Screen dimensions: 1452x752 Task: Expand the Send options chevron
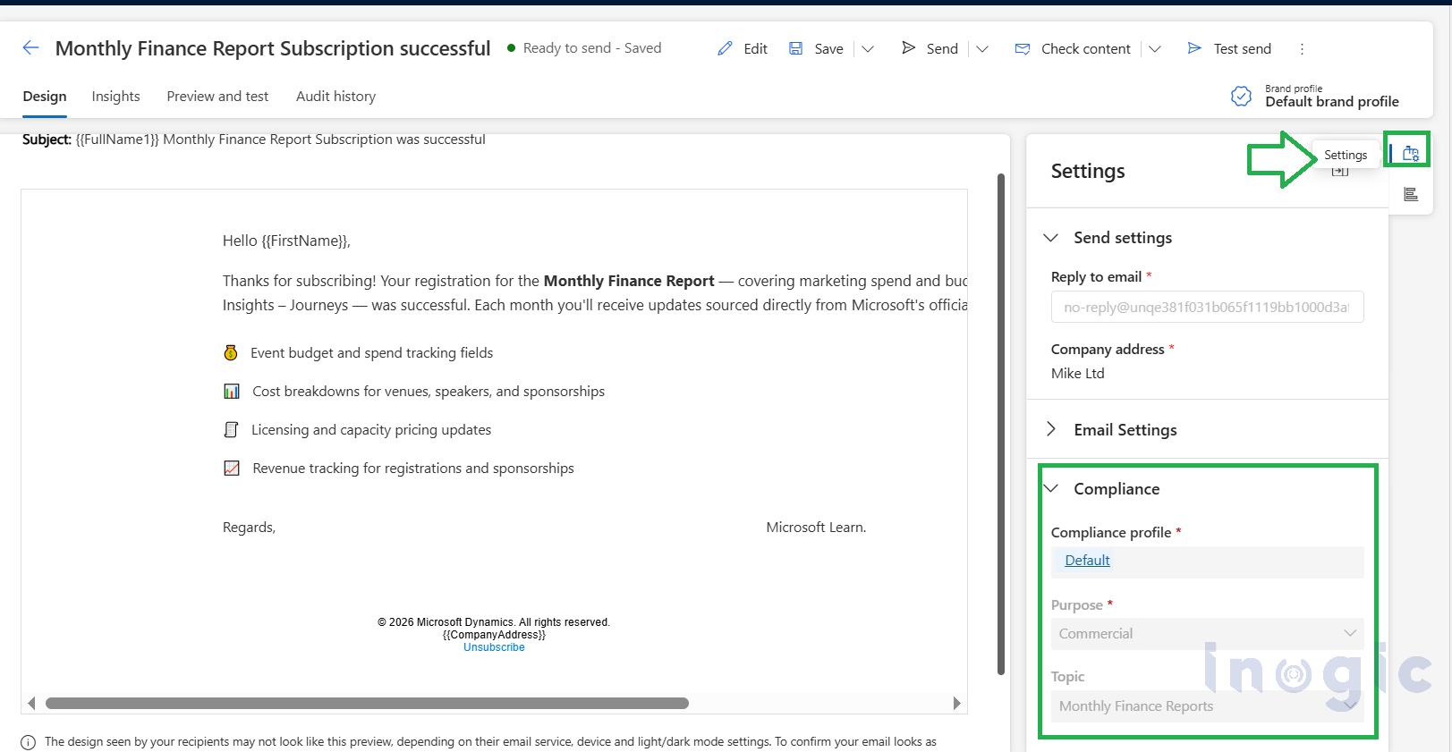coord(982,49)
